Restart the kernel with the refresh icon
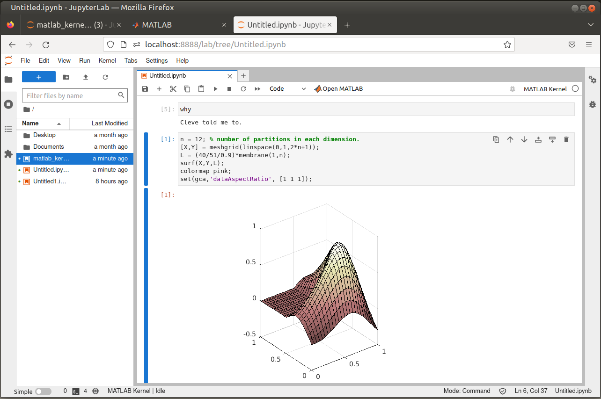 coord(243,89)
